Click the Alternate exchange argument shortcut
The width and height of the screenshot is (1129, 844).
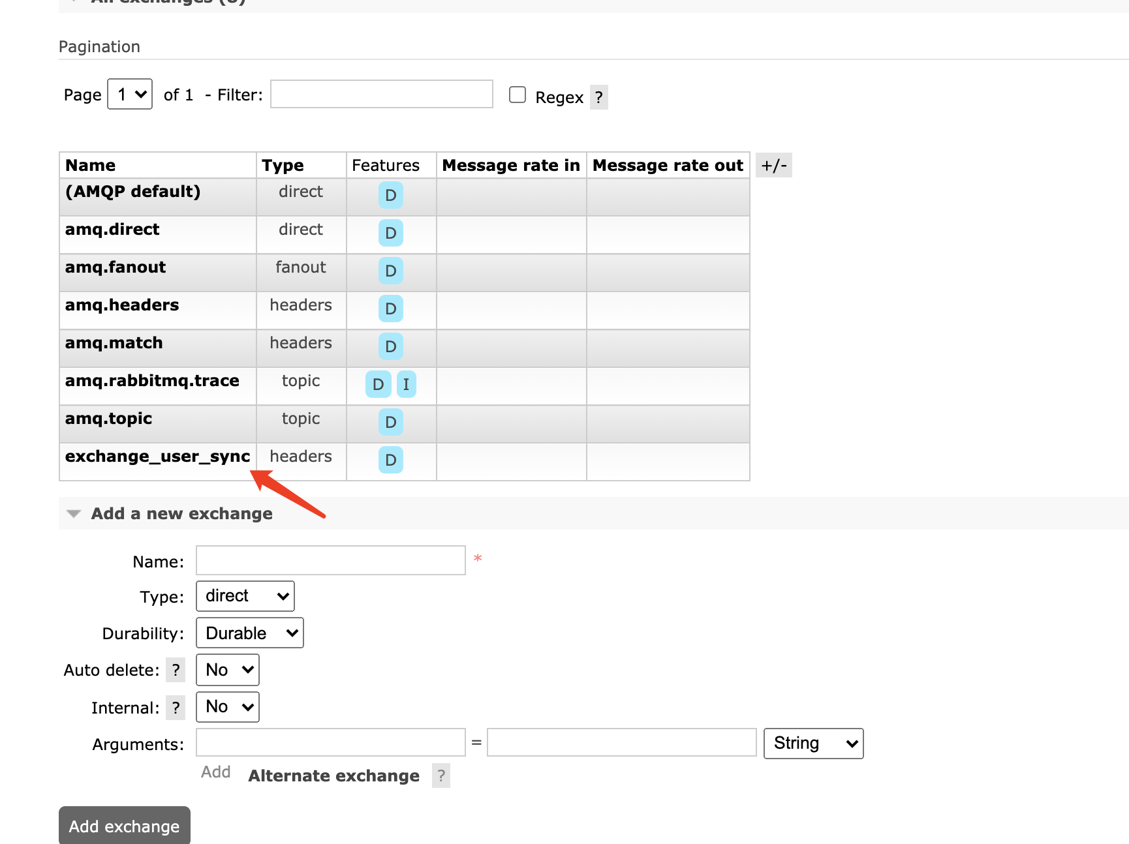pos(333,776)
